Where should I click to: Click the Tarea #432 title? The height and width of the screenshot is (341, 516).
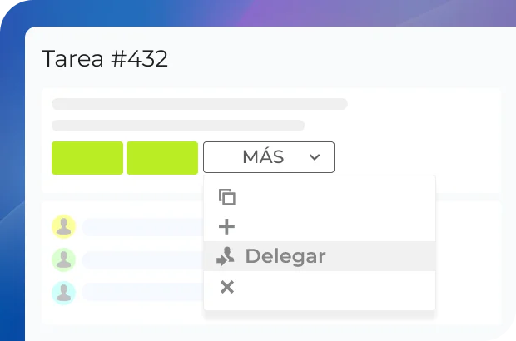click(105, 58)
